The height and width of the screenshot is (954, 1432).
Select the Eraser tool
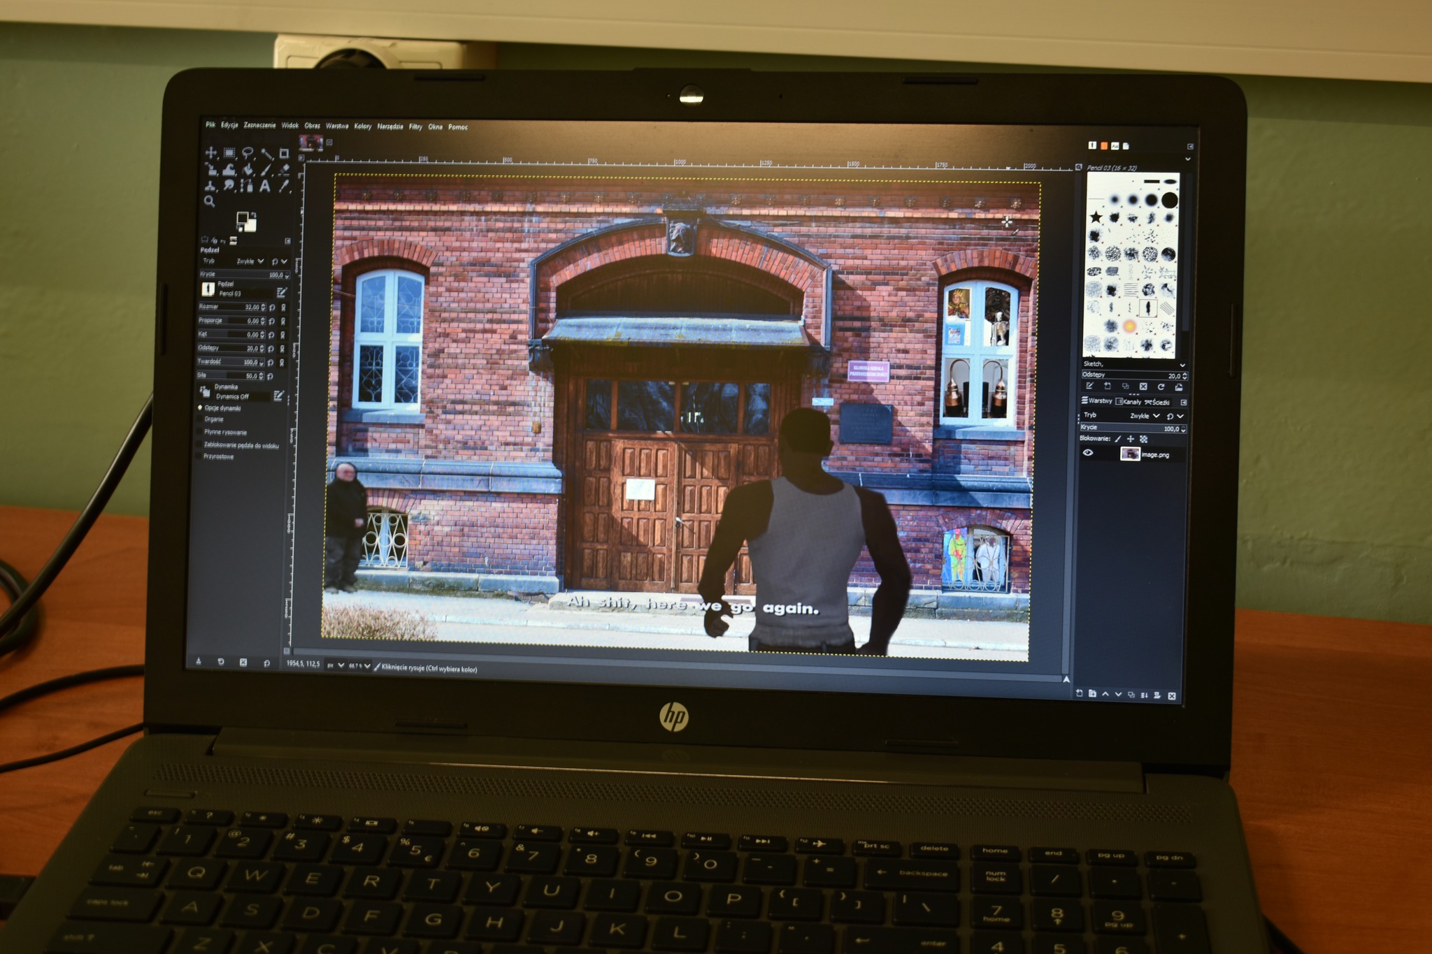(x=285, y=170)
